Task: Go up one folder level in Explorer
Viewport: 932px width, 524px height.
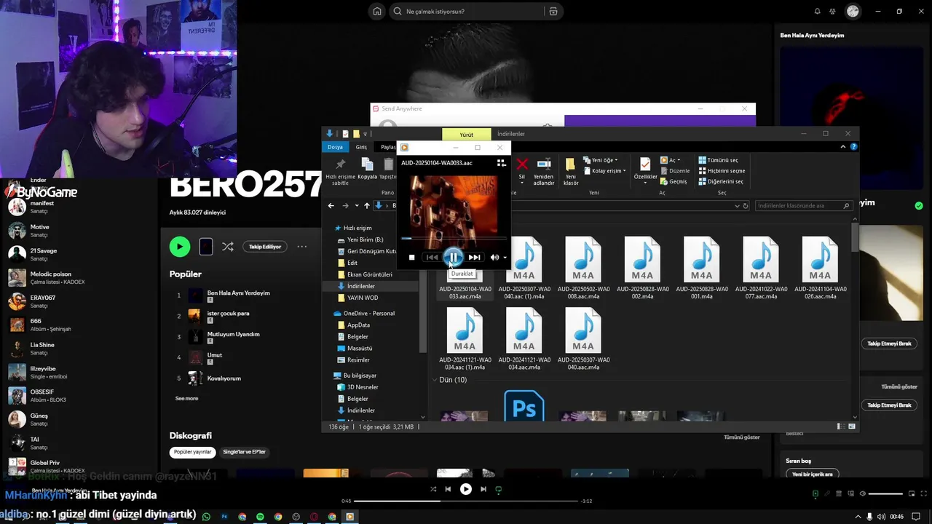Action: click(x=366, y=206)
